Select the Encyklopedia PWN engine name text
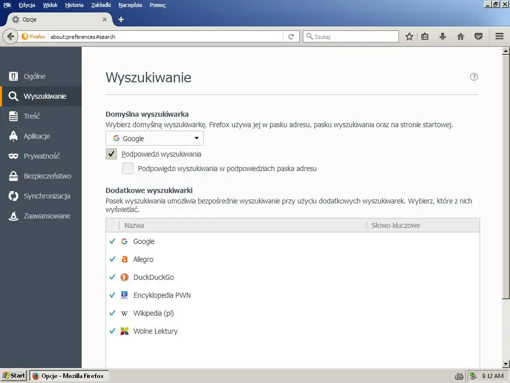 click(x=162, y=295)
